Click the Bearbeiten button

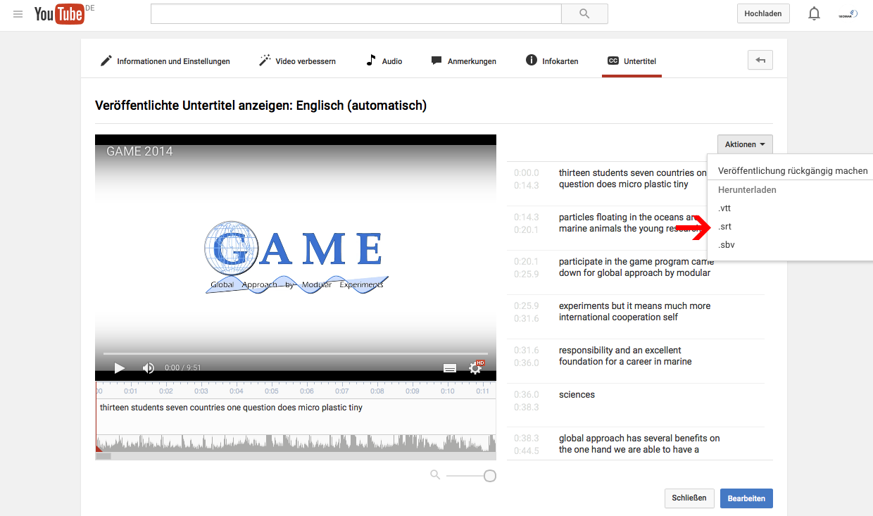(746, 498)
